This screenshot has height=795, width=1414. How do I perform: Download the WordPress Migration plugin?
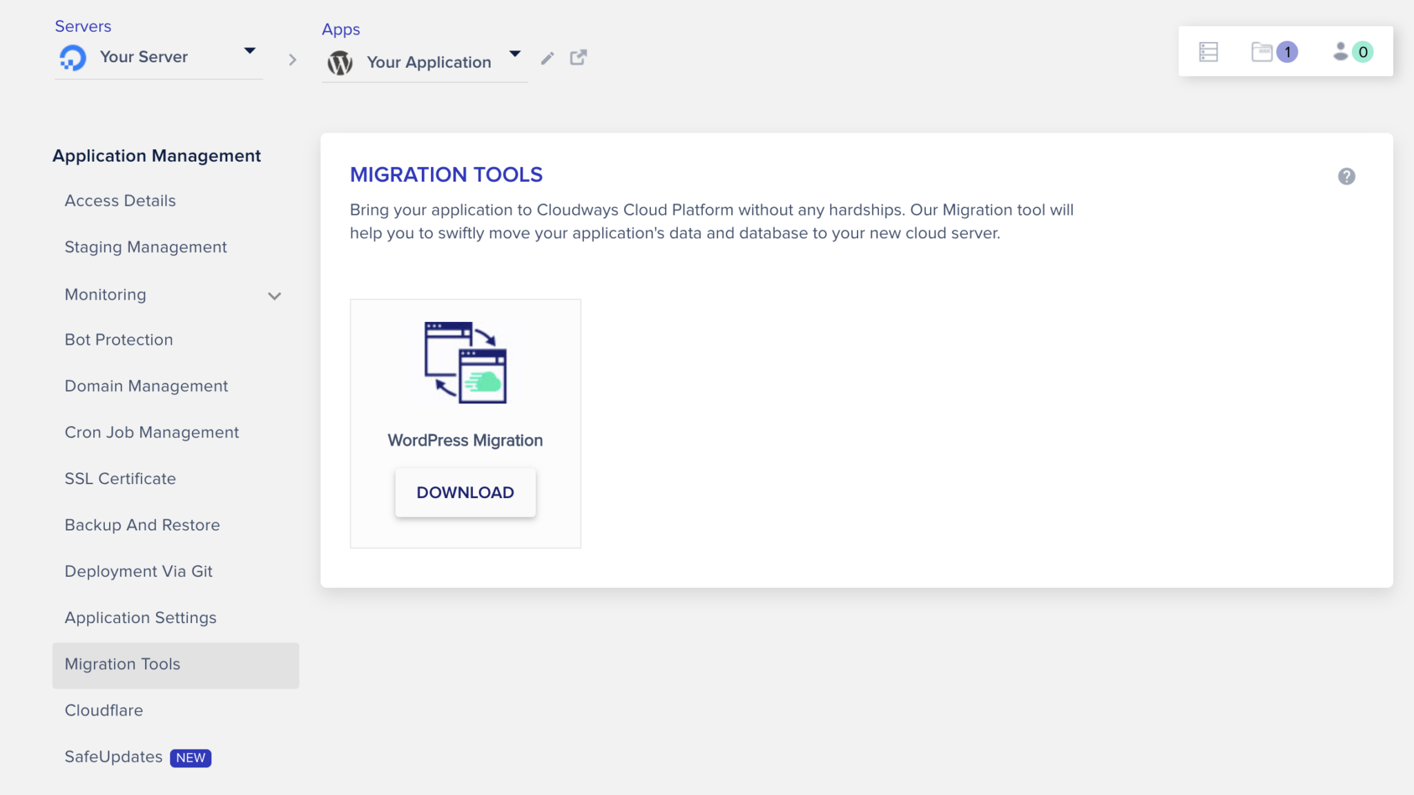(x=465, y=492)
